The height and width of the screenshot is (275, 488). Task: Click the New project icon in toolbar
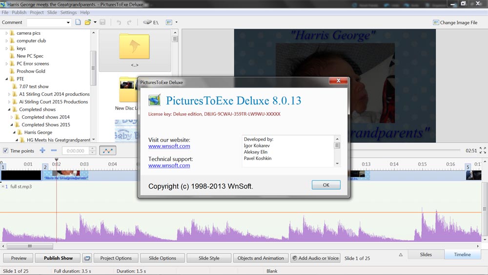click(78, 22)
